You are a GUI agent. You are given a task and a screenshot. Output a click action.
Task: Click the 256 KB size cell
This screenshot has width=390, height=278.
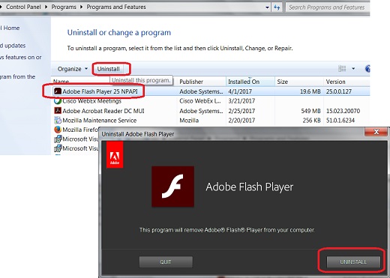click(x=311, y=121)
